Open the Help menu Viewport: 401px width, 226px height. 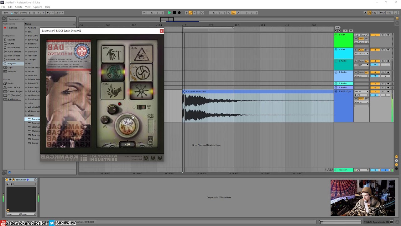[48, 7]
